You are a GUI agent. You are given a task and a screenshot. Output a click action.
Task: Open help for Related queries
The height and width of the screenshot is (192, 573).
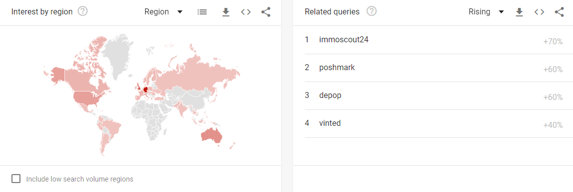(x=372, y=11)
